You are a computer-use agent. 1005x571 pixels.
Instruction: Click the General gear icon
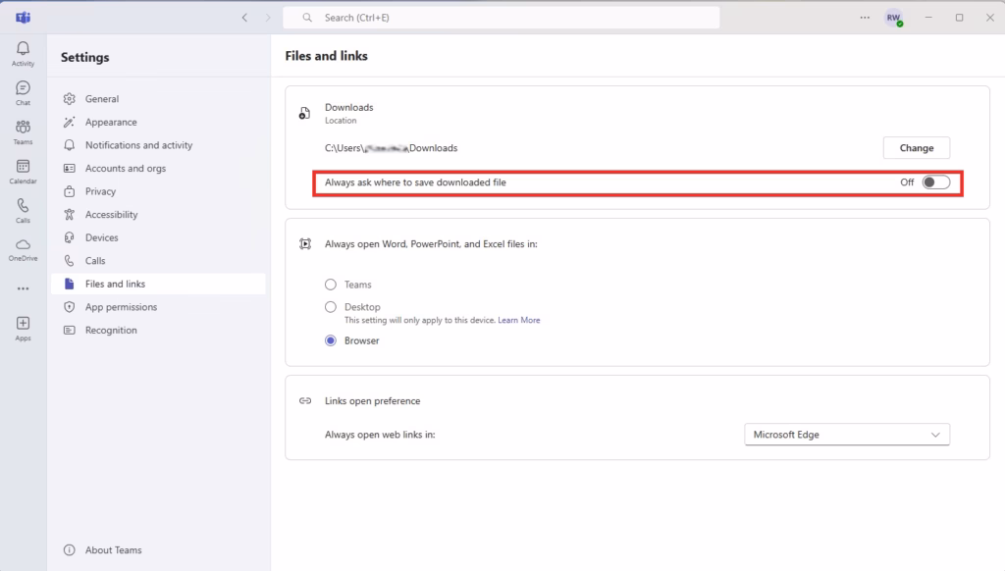pyautogui.click(x=70, y=99)
